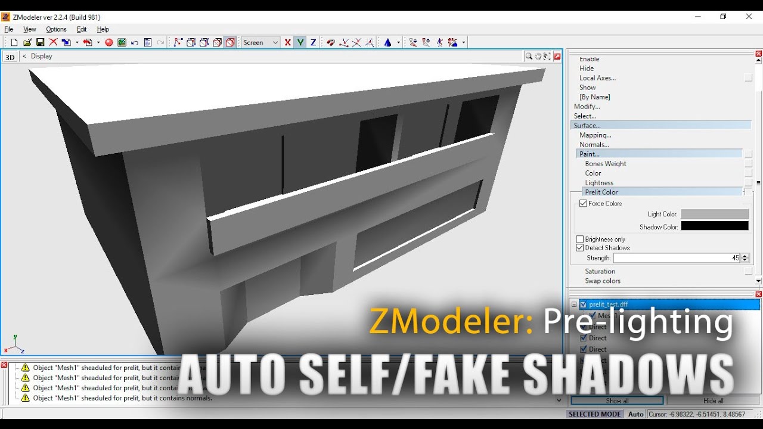Click the red X delete toolbar icon

pos(53,42)
